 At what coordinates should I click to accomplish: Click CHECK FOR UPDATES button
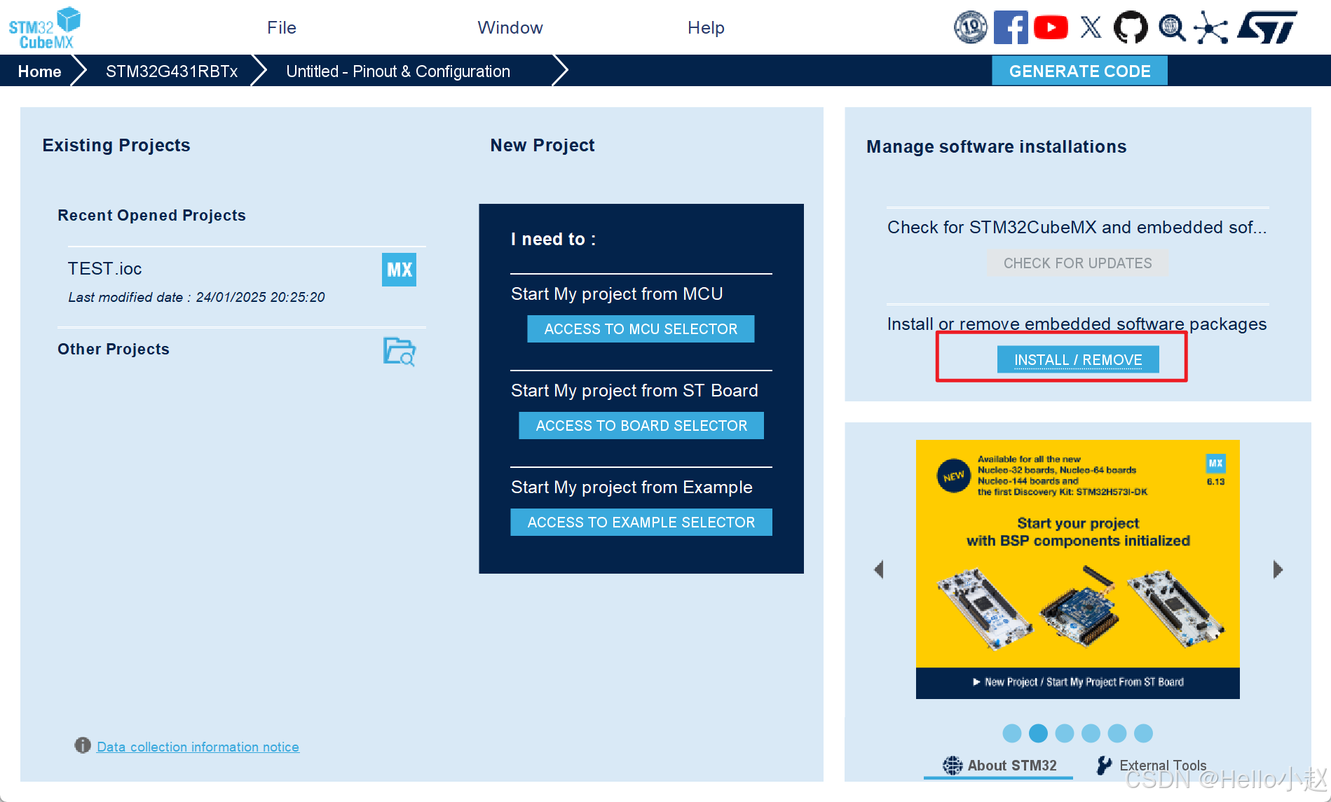pyautogui.click(x=1077, y=263)
